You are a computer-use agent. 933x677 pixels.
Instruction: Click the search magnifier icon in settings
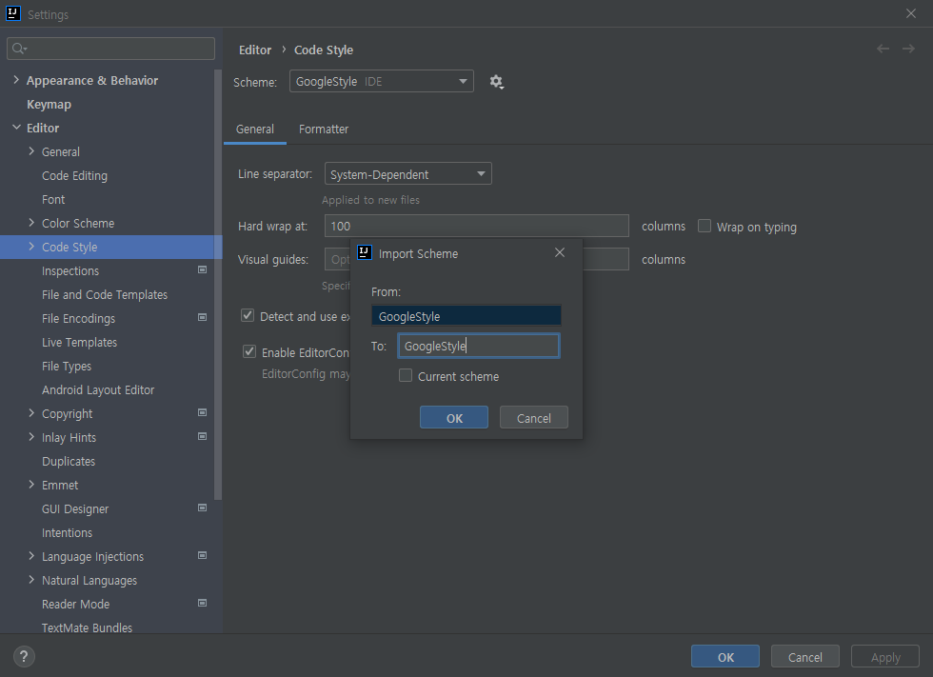(x=19, y=49)
